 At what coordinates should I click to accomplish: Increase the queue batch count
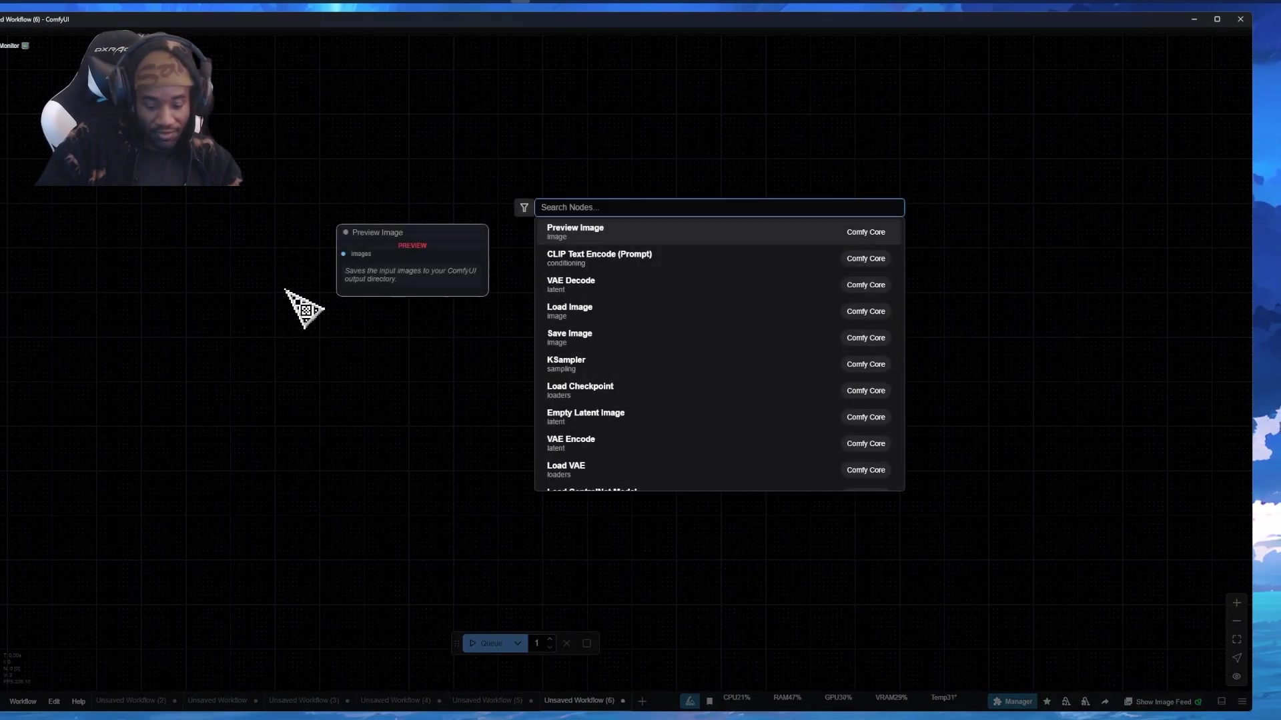pos(550,639)
